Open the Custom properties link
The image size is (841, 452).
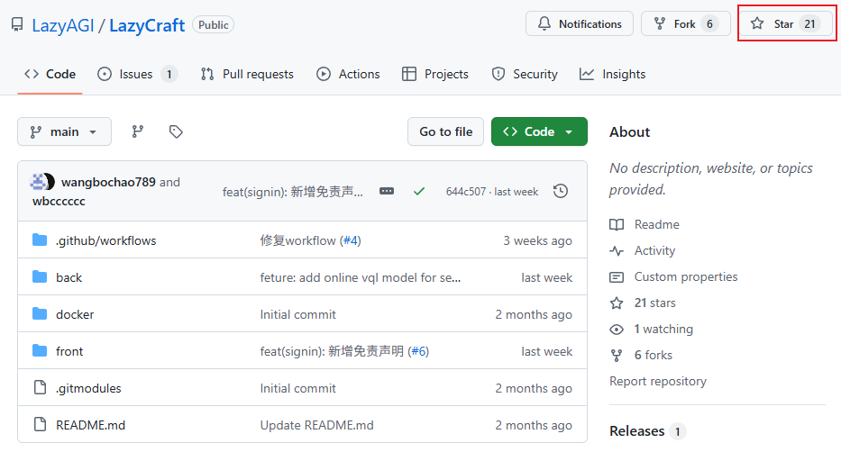pos(686,277)
